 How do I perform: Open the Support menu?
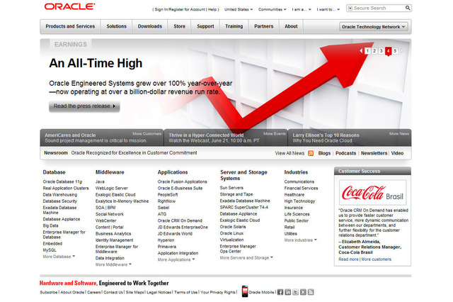pos(205,26)
